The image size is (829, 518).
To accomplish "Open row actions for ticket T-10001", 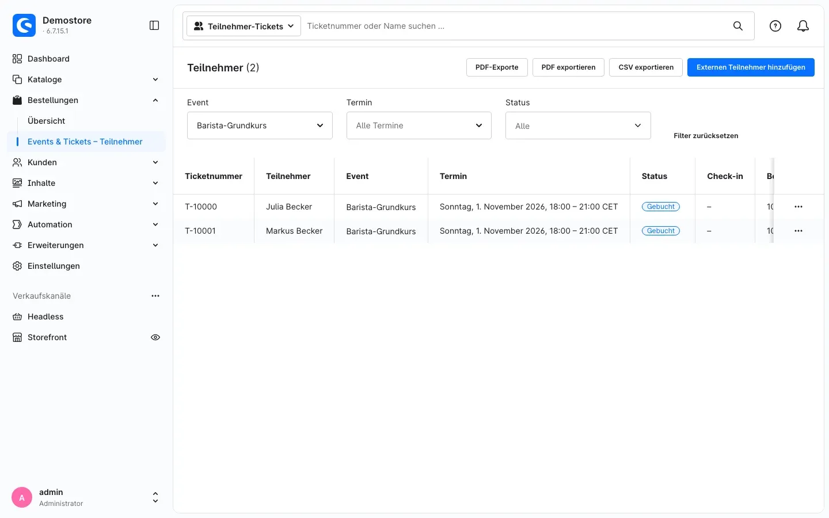I will [x=798, y=231].
